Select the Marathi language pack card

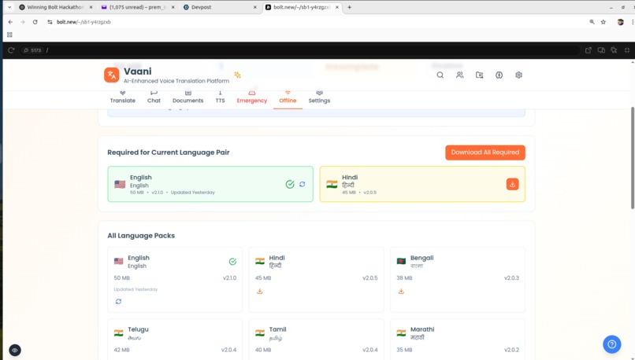coord(458,340)
